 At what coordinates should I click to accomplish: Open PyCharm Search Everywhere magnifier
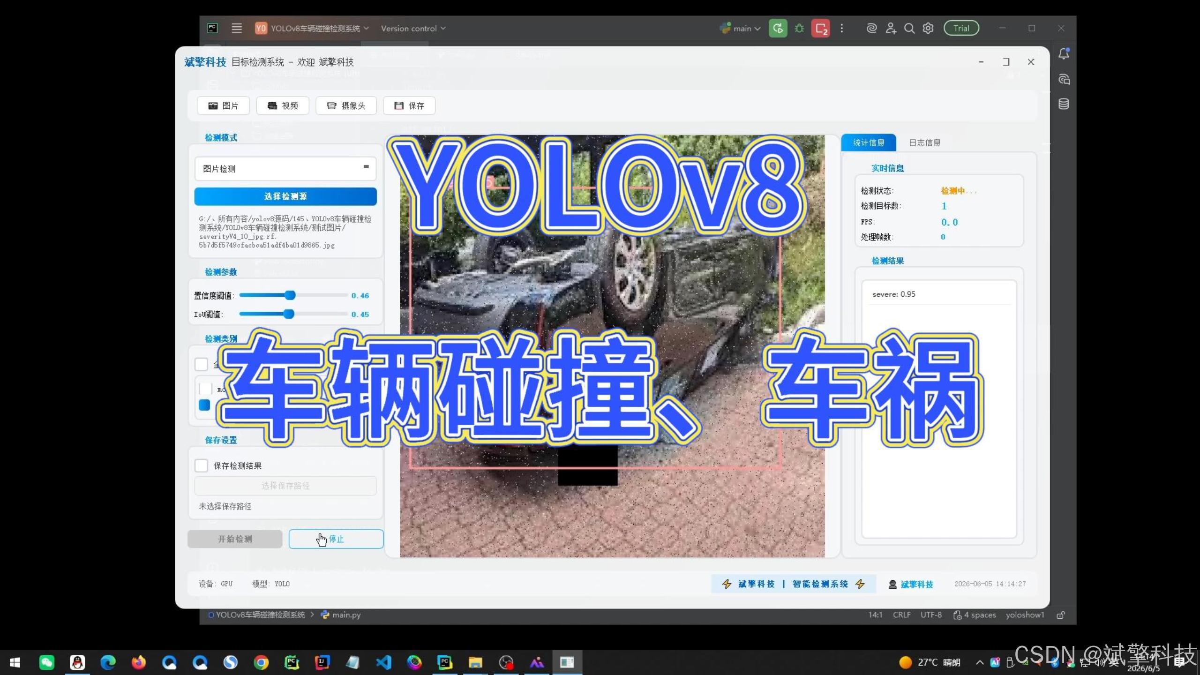click(909, 28)
